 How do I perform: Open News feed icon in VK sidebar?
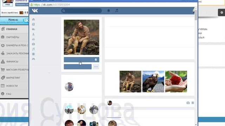click(33, 24)
